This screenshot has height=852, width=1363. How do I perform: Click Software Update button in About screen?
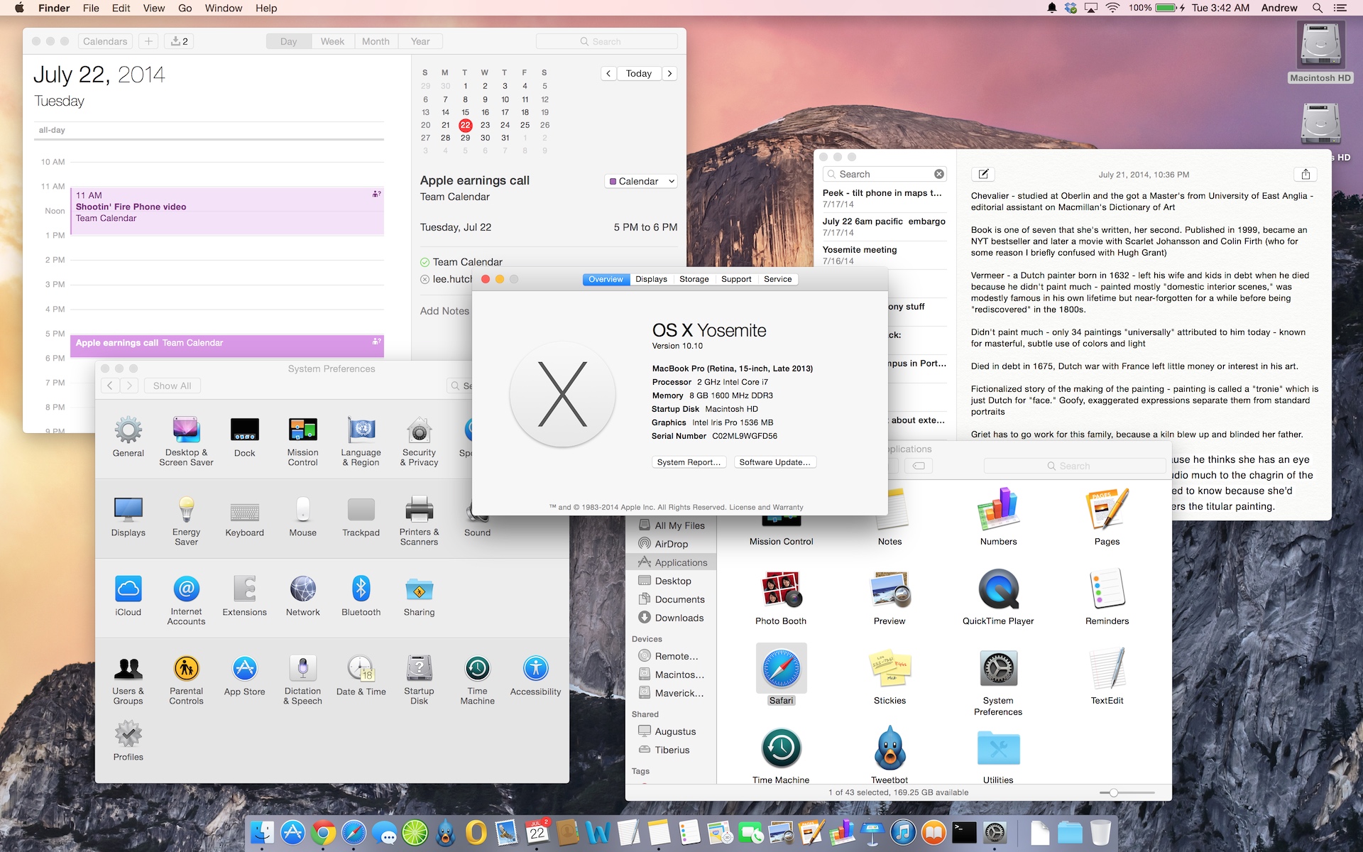774,461
